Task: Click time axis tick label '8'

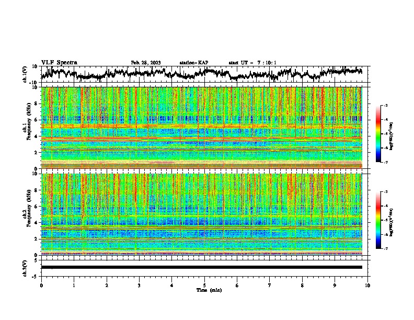Action: point(302,285)
